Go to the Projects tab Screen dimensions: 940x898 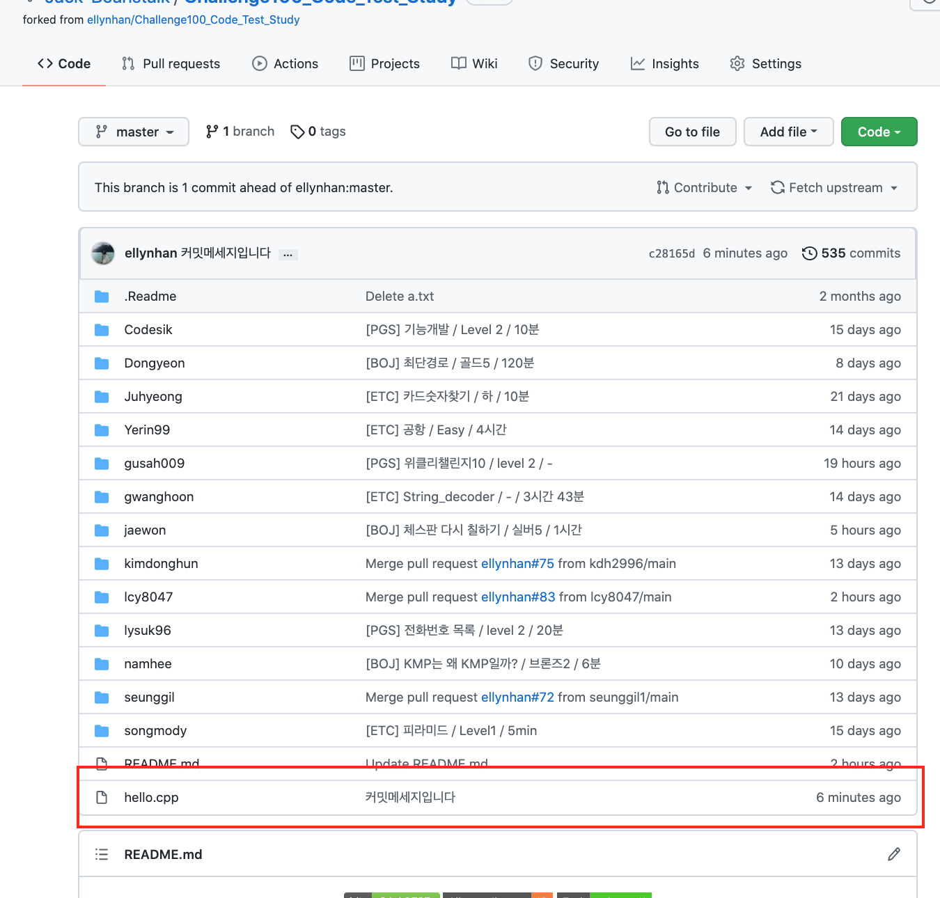[x=384, y=63]
